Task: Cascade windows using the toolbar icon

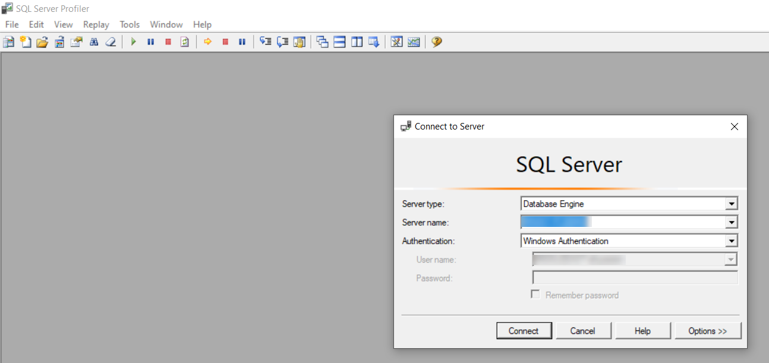Action: pyautogui.click(x=323, y=42)
